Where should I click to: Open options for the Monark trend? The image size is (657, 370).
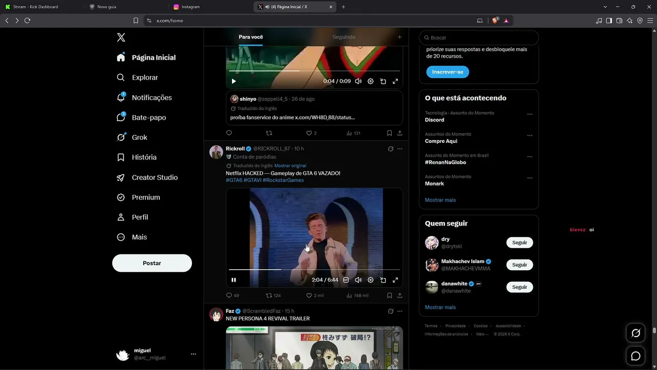point(530,178)
